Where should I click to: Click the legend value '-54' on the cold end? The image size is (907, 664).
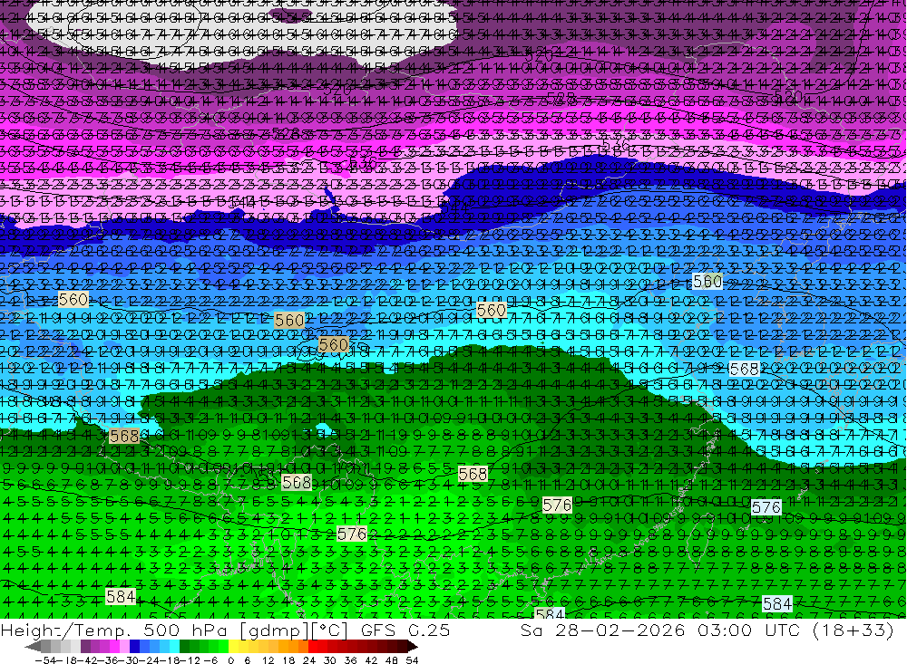click(x=45, y=660)
